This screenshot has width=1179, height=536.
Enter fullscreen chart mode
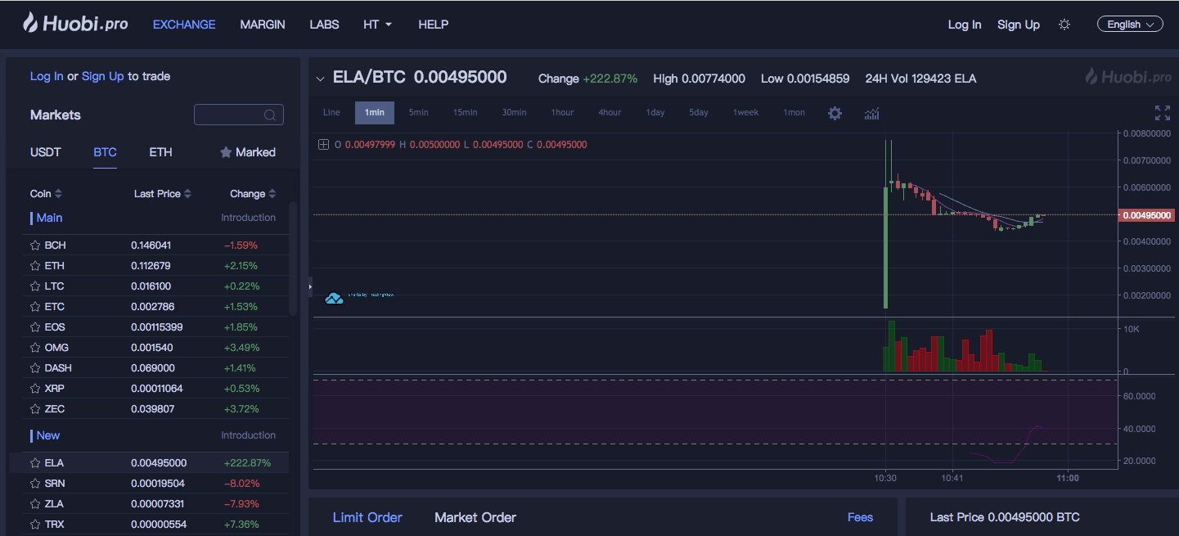[1162, 113]
